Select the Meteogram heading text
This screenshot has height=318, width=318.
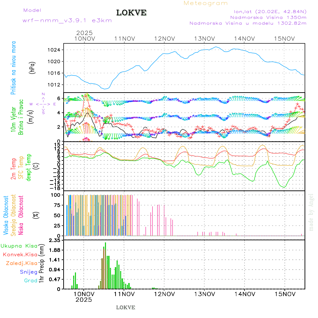coord(206,3)
